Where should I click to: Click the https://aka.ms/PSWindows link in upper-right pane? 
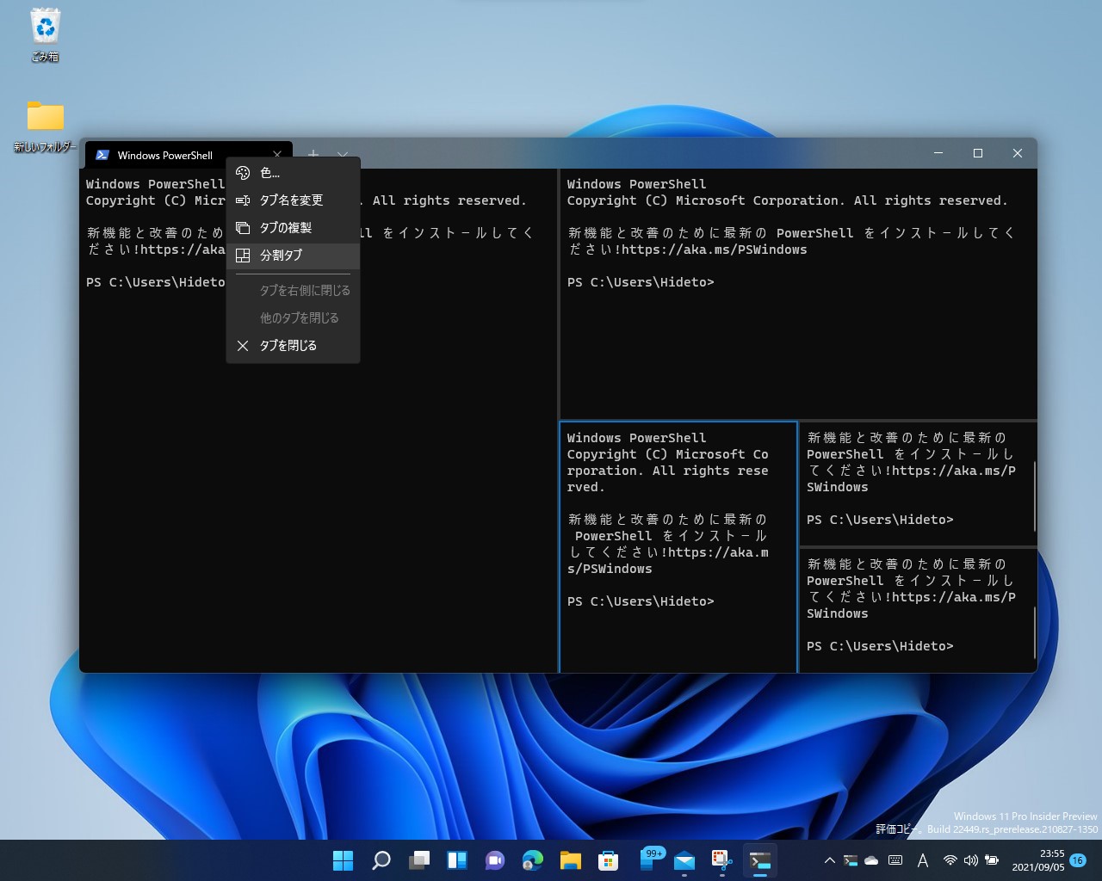pos(714,250)
